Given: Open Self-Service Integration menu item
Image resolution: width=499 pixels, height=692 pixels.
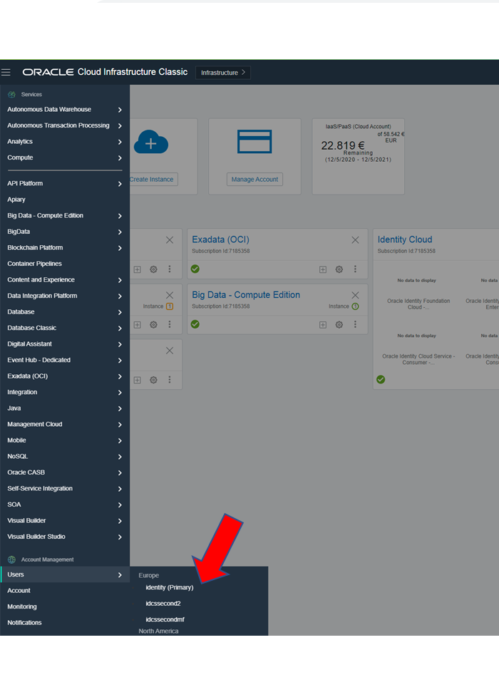Looking at the screenshot, I should point(40,489).
